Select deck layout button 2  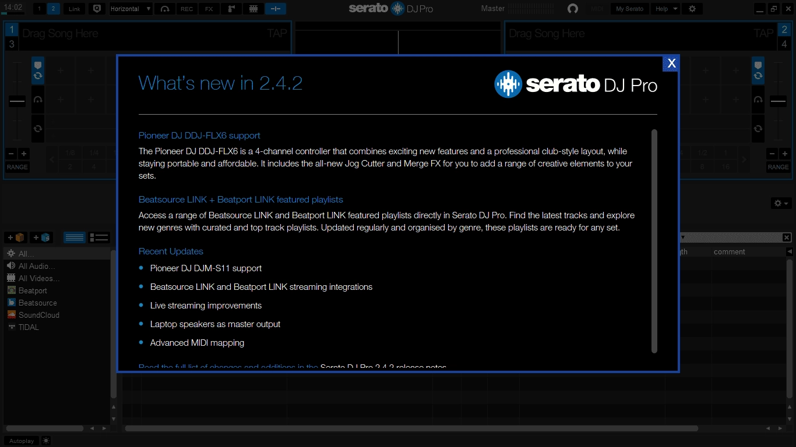point(53,9)
